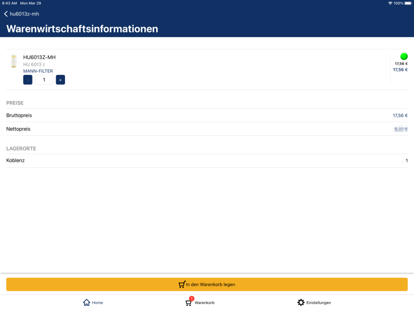Increase quantity with the plus button

[x=60, y=80]
